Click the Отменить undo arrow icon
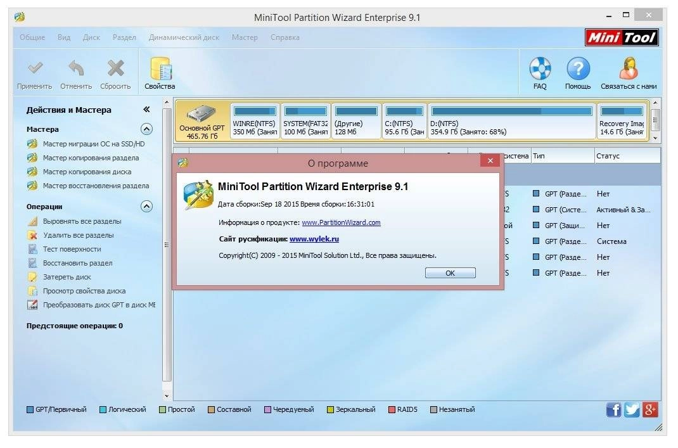 click(x=76, y=68)
